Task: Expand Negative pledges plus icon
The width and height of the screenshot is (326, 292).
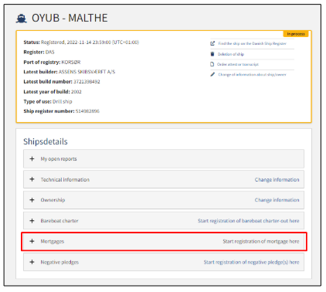Action: point(32,262)
